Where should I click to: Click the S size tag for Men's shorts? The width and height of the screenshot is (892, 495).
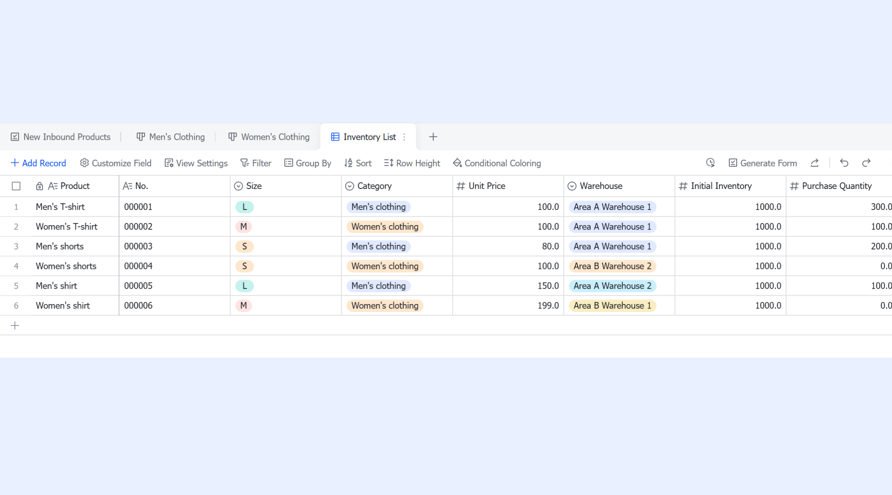click(244, 247)
